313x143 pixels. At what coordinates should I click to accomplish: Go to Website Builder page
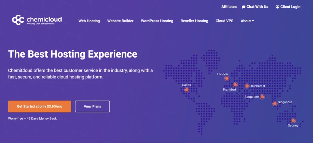(x=120, y=21)
